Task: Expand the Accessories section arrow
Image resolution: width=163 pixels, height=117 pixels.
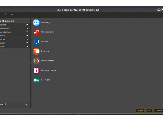Action: click(x=27, y=28)
